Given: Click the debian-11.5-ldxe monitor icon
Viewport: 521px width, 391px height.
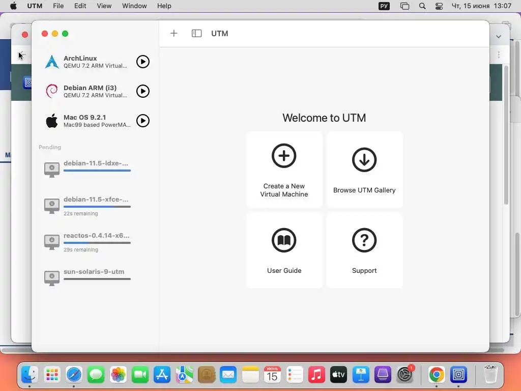Looking at the screenshot, I should click(52, 170).
